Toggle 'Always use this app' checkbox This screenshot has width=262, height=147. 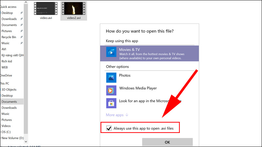coord(109,128)
